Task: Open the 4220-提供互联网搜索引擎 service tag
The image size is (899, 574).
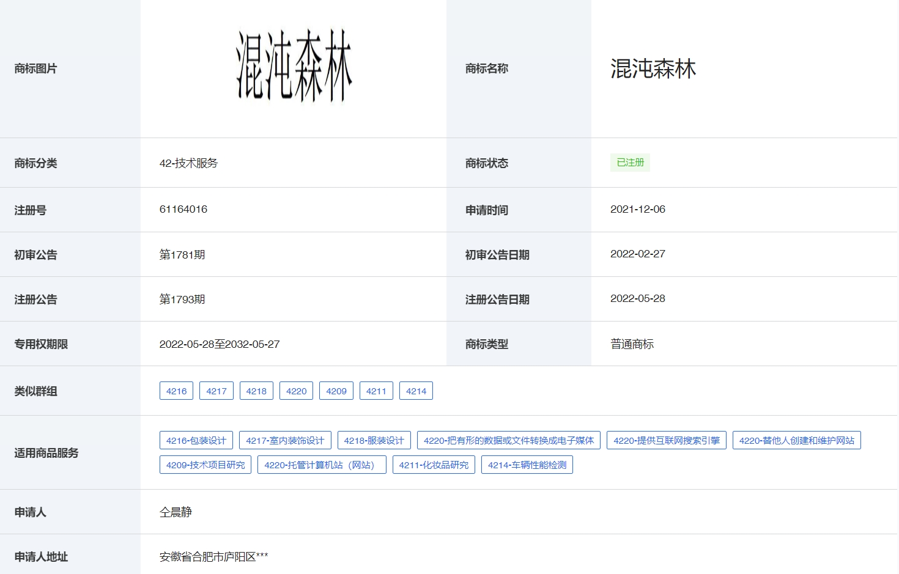Action: tap(666, 440)
